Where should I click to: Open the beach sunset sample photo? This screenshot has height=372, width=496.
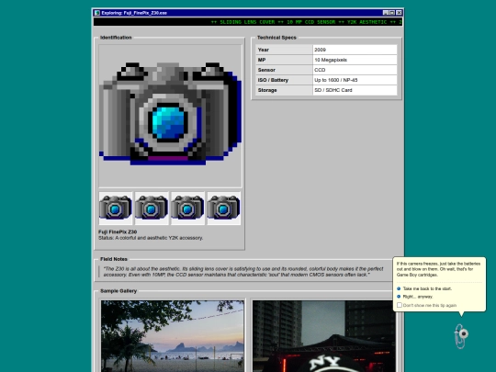click(x=173, y=336)
